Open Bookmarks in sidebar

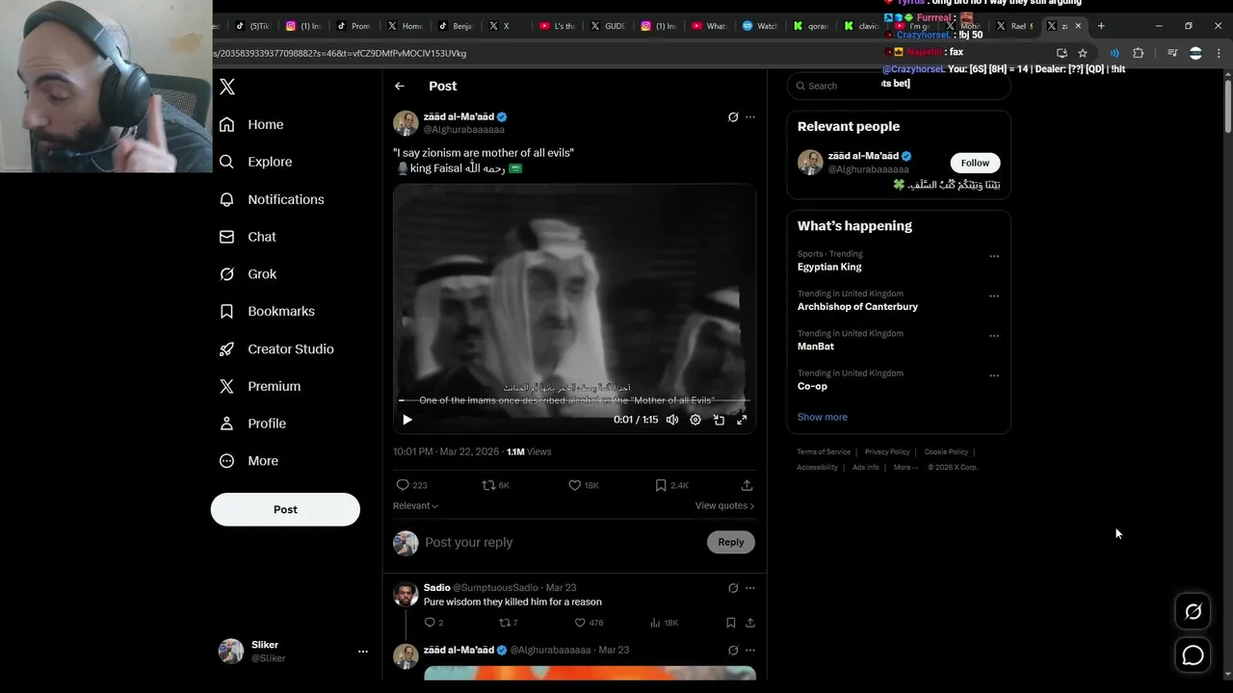267,311
